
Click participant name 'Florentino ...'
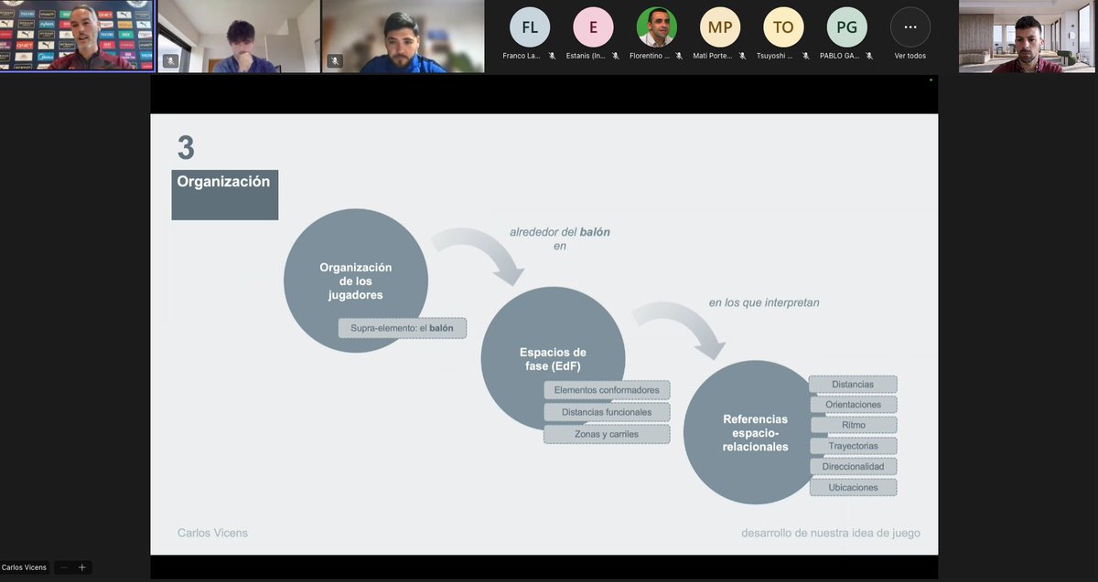(x=650, y=56)
